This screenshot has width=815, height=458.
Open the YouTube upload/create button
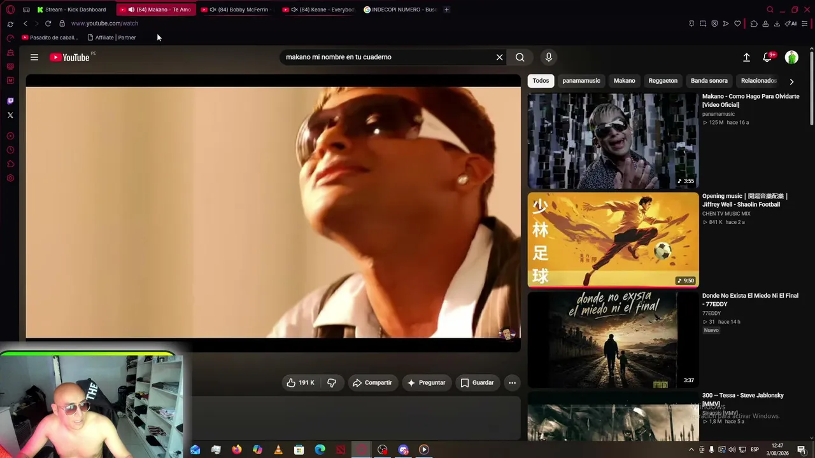tap(746, 57)
